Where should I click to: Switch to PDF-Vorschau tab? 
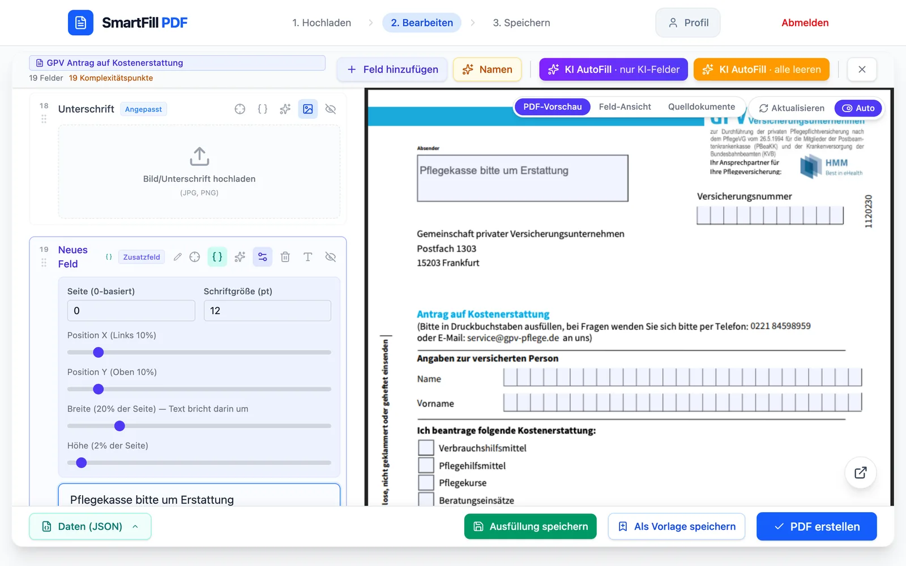point(552,107)
